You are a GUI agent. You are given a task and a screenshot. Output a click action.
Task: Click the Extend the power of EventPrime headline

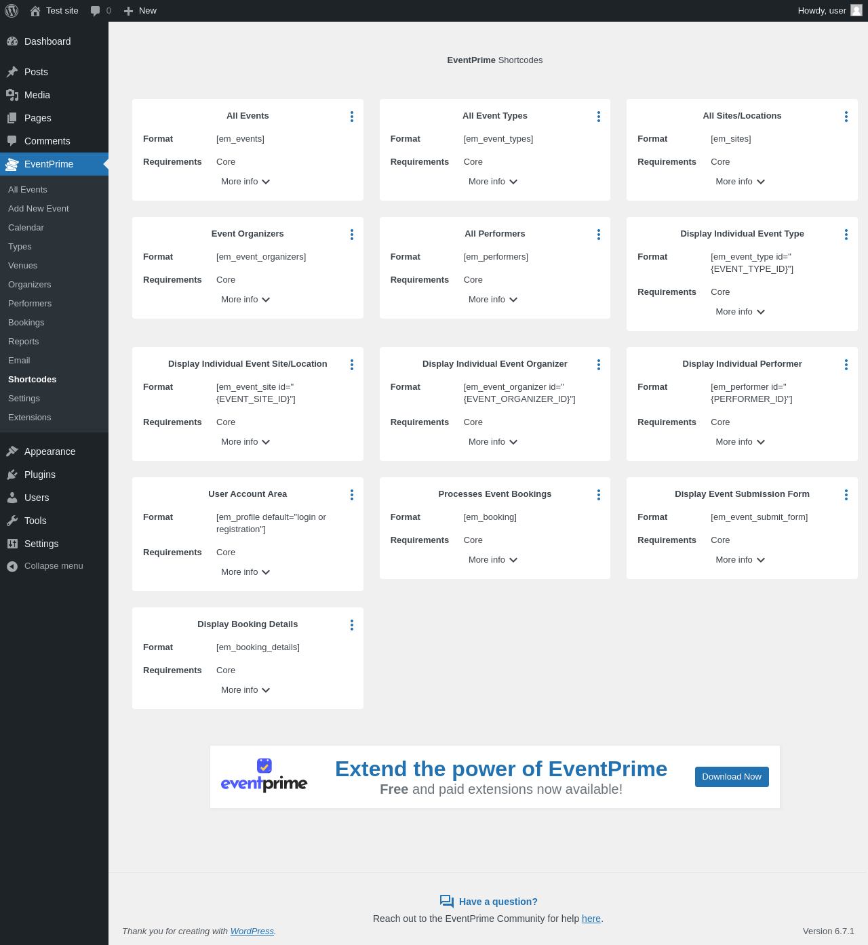coord(501,769)
